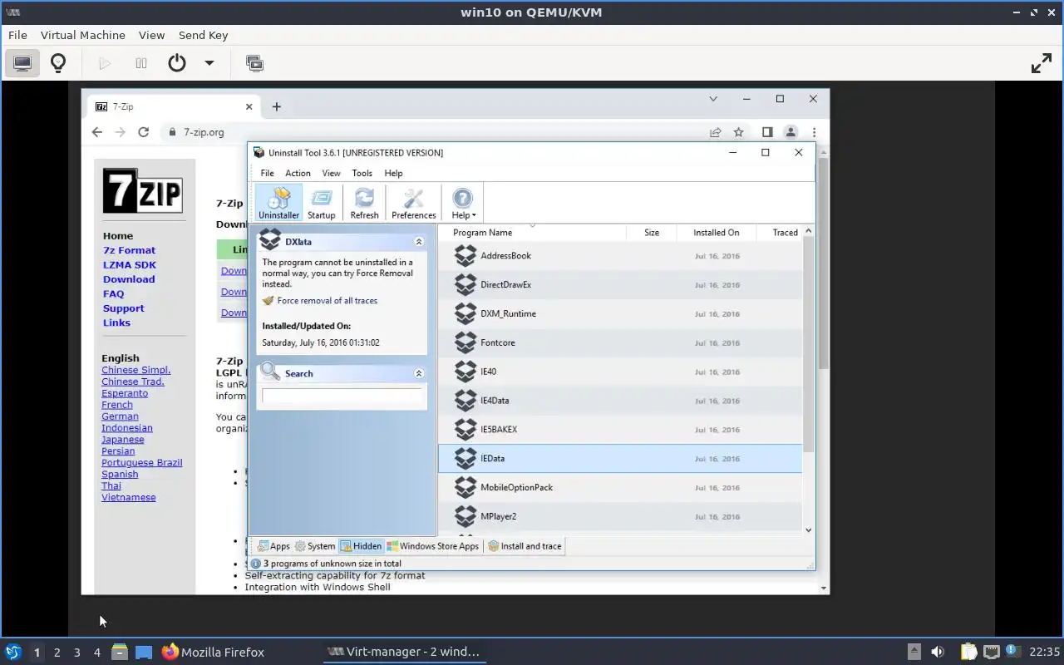Image resolution: width=1064 pixels, height=665 pixels.
Task: Switch to the System tab
Action: (315, 546)
